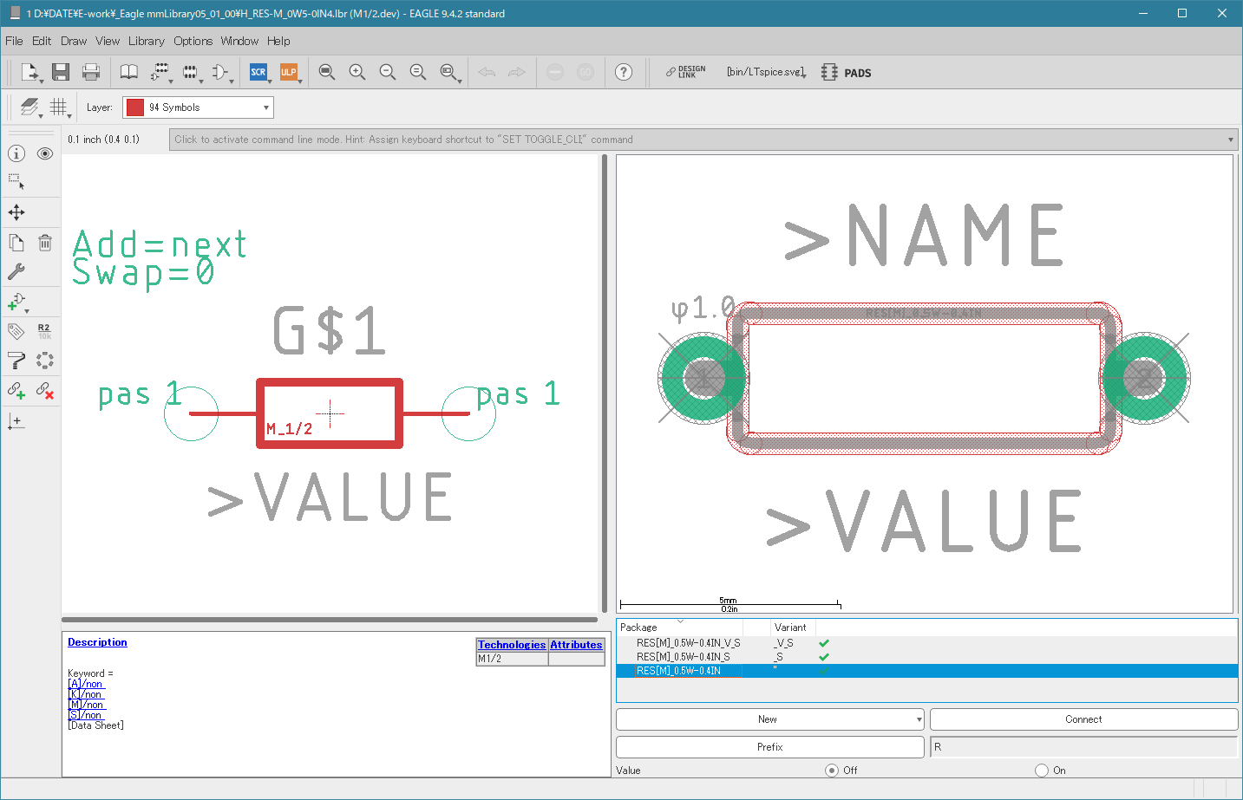This screenshot has height=800, width=1243.
Task: Open the Library menu
Action: (146, 41)
